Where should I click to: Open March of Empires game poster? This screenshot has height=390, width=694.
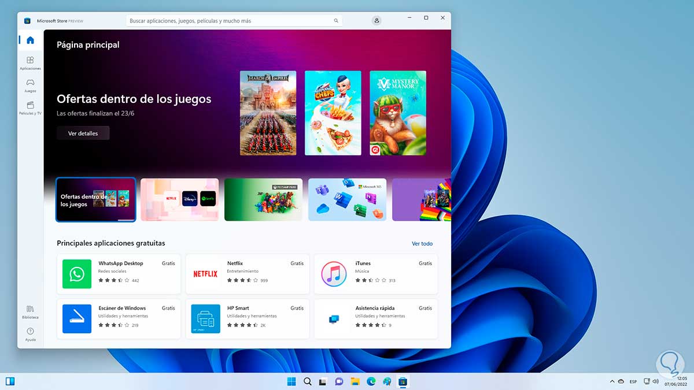[x=268, y=113]
